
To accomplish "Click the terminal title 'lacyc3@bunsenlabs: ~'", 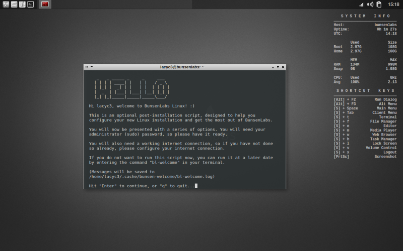I will click(x=182, y=67).
